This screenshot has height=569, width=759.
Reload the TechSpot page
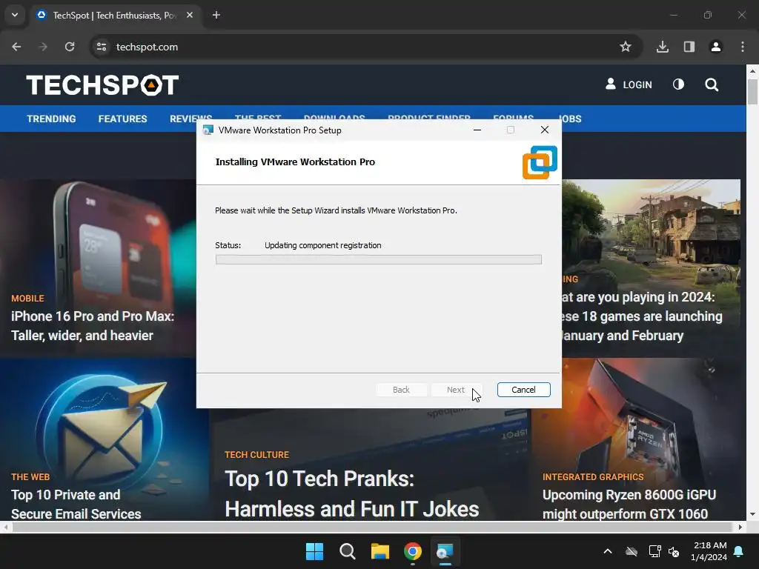pyautogui.click(x=70, y=47)
